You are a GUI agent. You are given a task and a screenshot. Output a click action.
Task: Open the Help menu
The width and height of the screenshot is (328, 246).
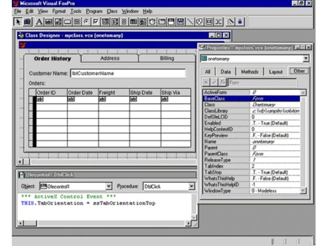pyautogui.click(x=148, y=11)
